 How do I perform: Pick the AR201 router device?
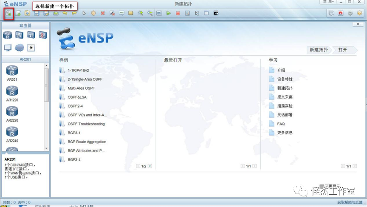pos(12,73)
